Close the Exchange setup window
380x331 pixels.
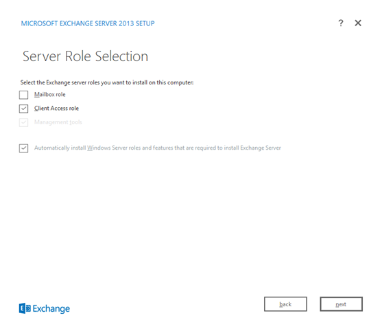pos(358,23)
